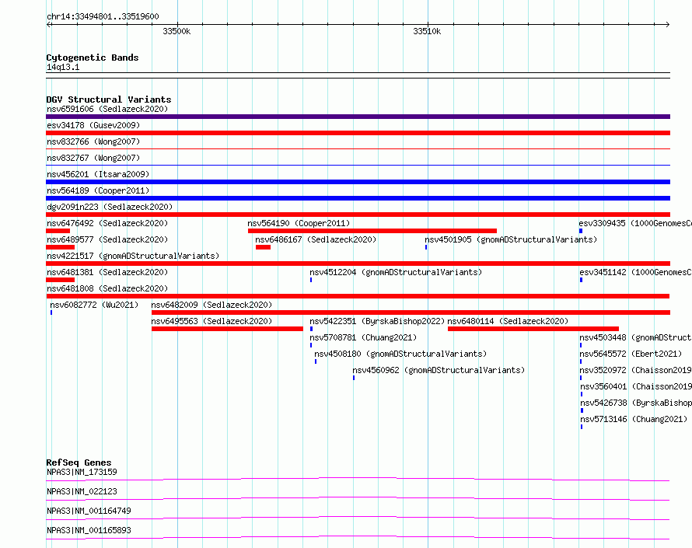Select the nsv5426738 ByrskaBishop label
This screenshot has height=548, width=692.
[x=636, y=403]
